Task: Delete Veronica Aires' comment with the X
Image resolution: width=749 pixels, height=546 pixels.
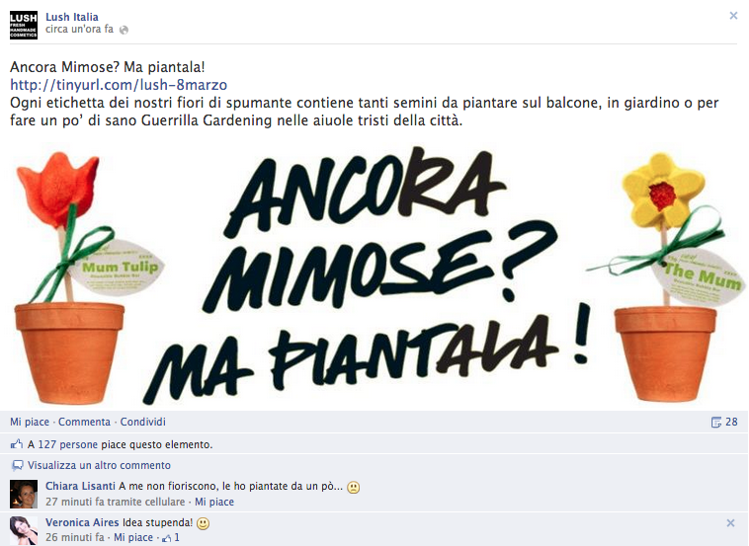Action: pos(730,523)
